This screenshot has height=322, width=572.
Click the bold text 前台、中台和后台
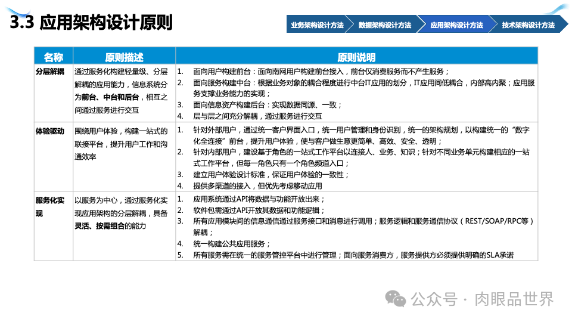tap(110, 97)
